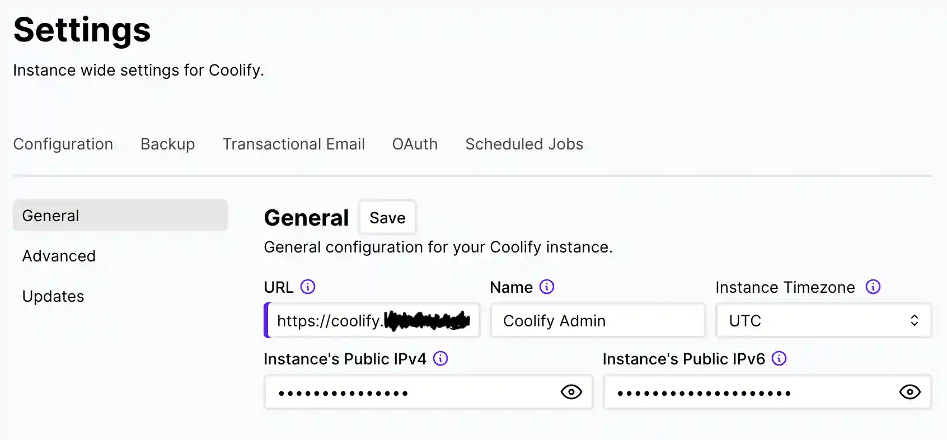The image size is (947, 440).
Task: Select the OAuth tab
Action: 414,144
